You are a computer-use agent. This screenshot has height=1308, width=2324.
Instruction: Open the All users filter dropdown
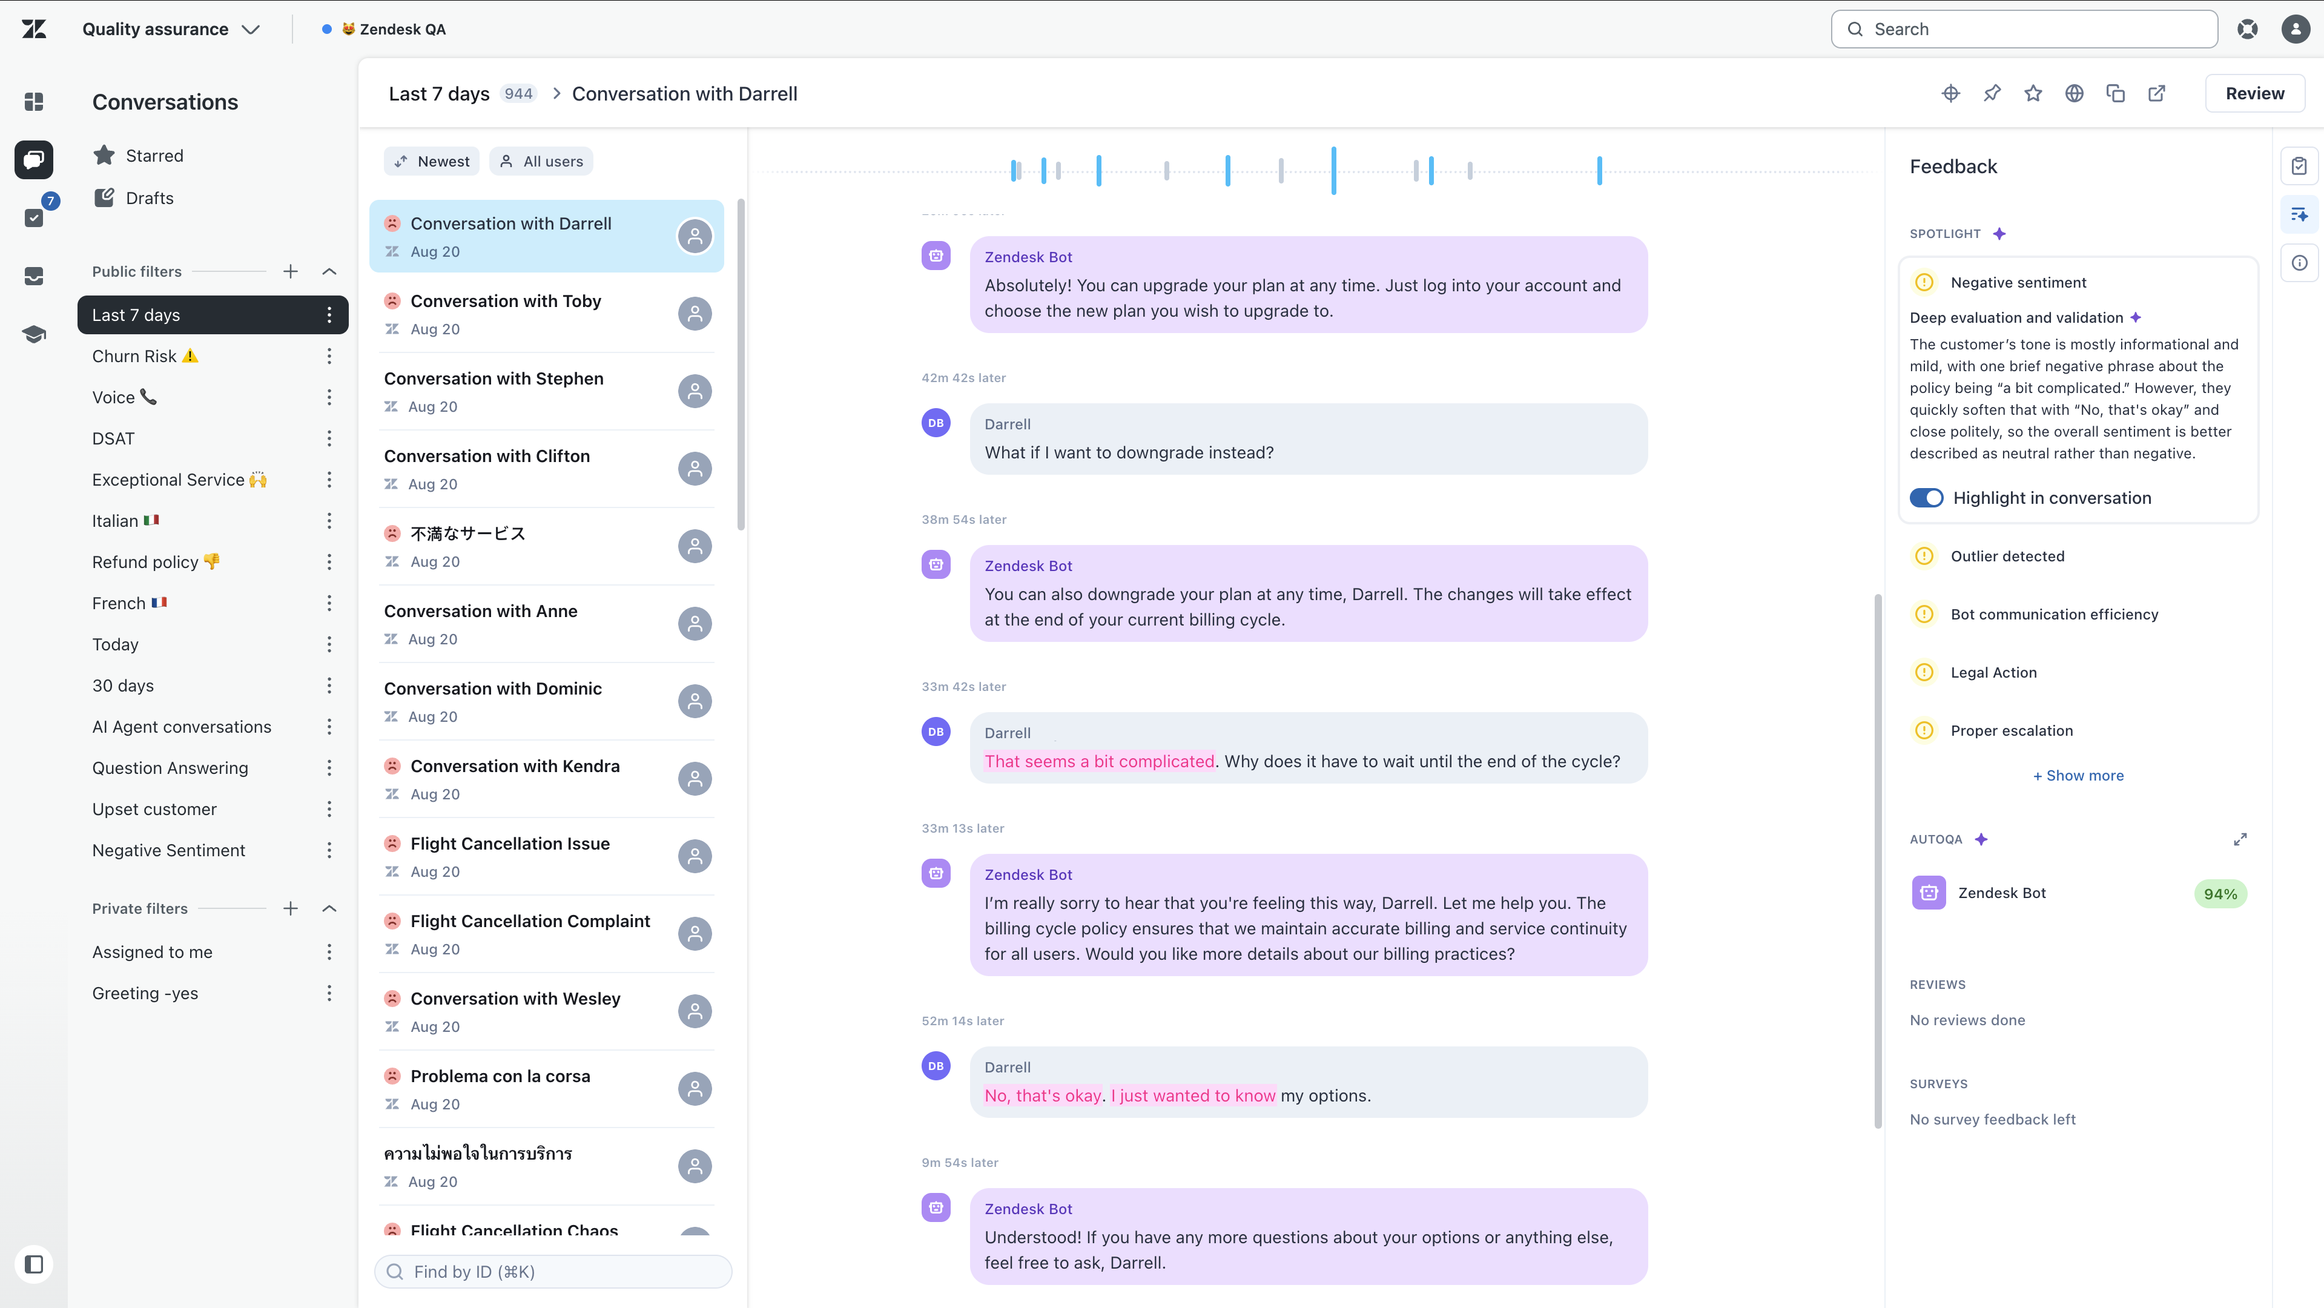point(541,162)
